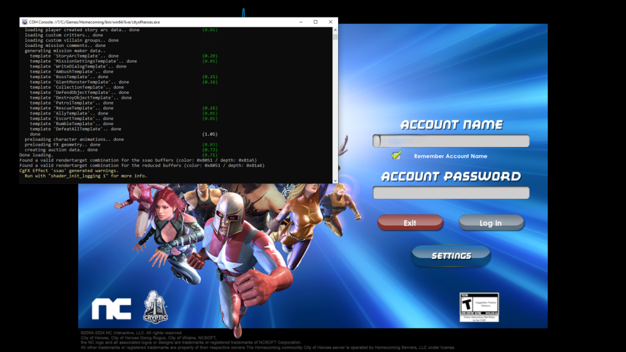
Task: Click the COH Console title bar icon
Action: (24, 22)
